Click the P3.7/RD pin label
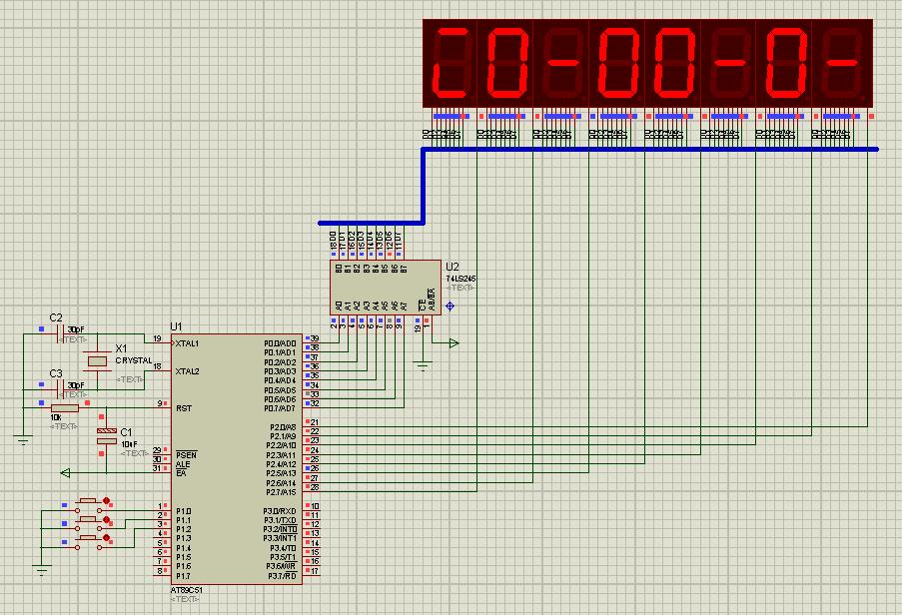 coord(283,576)
